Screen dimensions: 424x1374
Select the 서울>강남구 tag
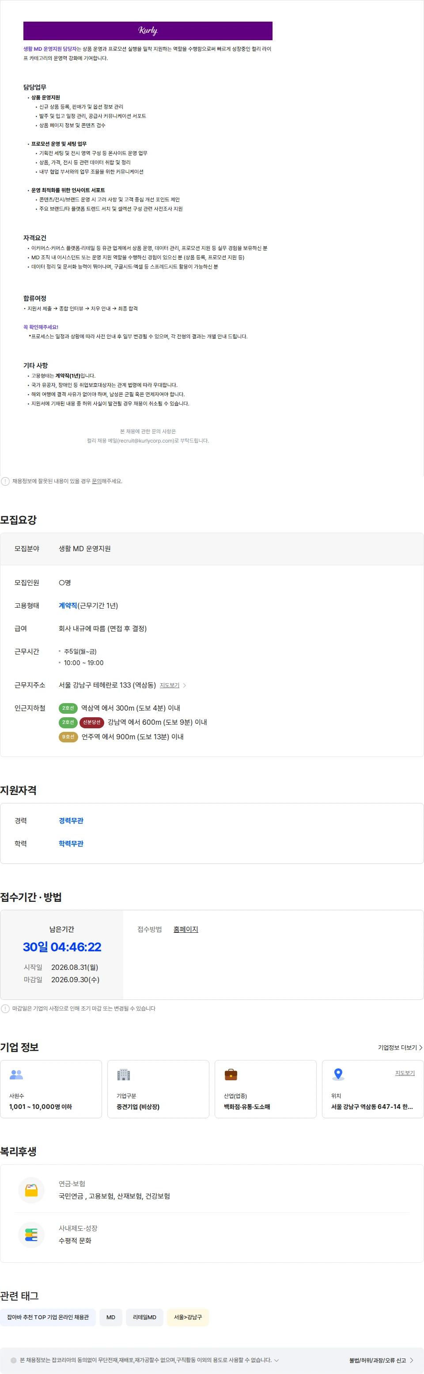point(188,1317)
